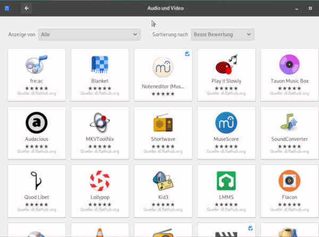The width and height of the screenshot is (319, 237).
Task: Click the flathub source text under LMMS
Action: click(x=226, y=209)
